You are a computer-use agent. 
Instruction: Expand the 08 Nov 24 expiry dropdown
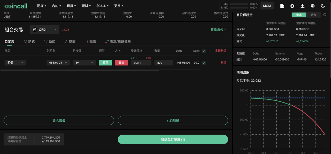[x=58, y=63]
